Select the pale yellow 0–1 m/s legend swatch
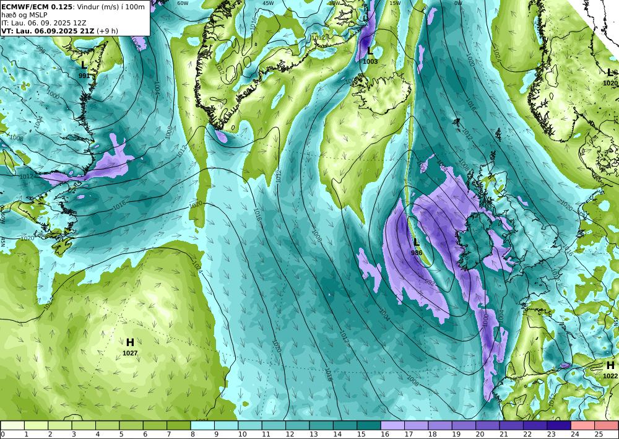The width and height of the screenshot is (619, 439). (12, 425)
